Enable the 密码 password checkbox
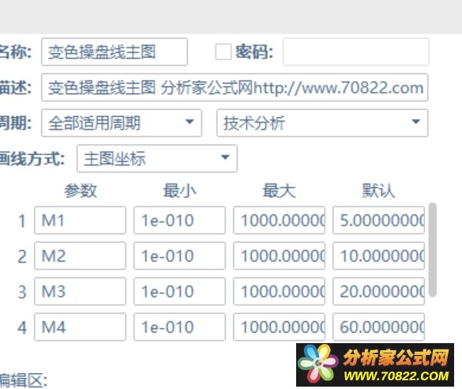Image resolution: width=462 pixels, height=389 pixels. tap(223, 52)
